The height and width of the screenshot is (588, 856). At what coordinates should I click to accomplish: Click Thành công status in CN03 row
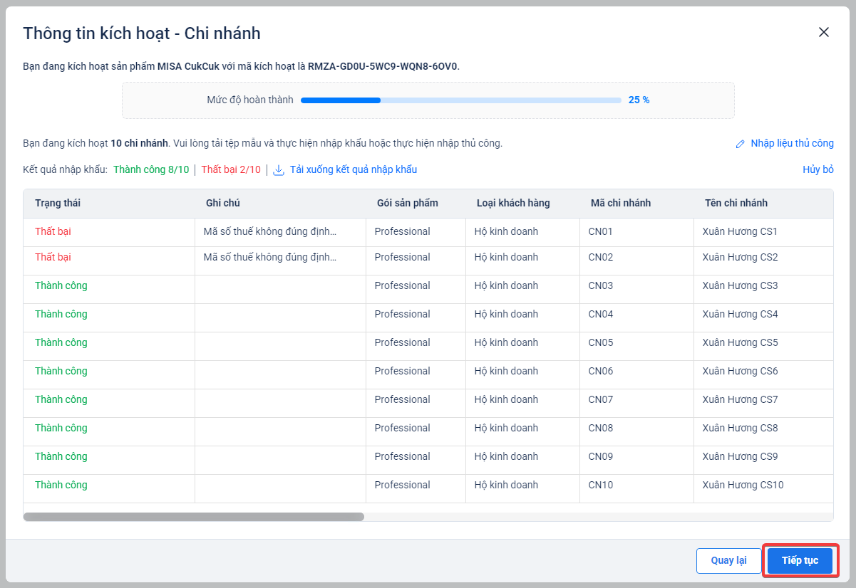61,285
